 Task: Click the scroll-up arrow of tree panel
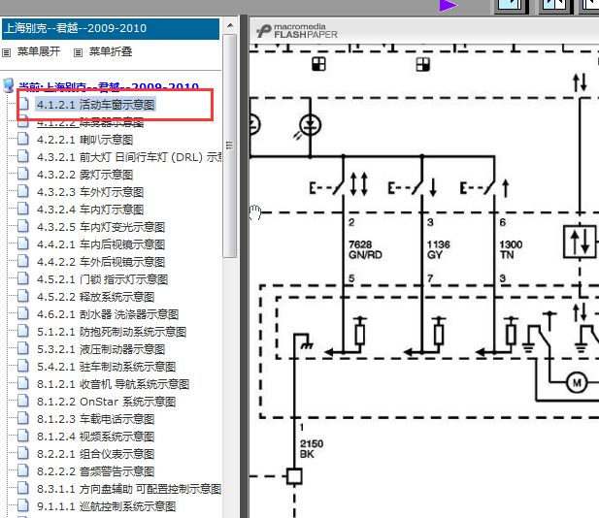point(230,25)
